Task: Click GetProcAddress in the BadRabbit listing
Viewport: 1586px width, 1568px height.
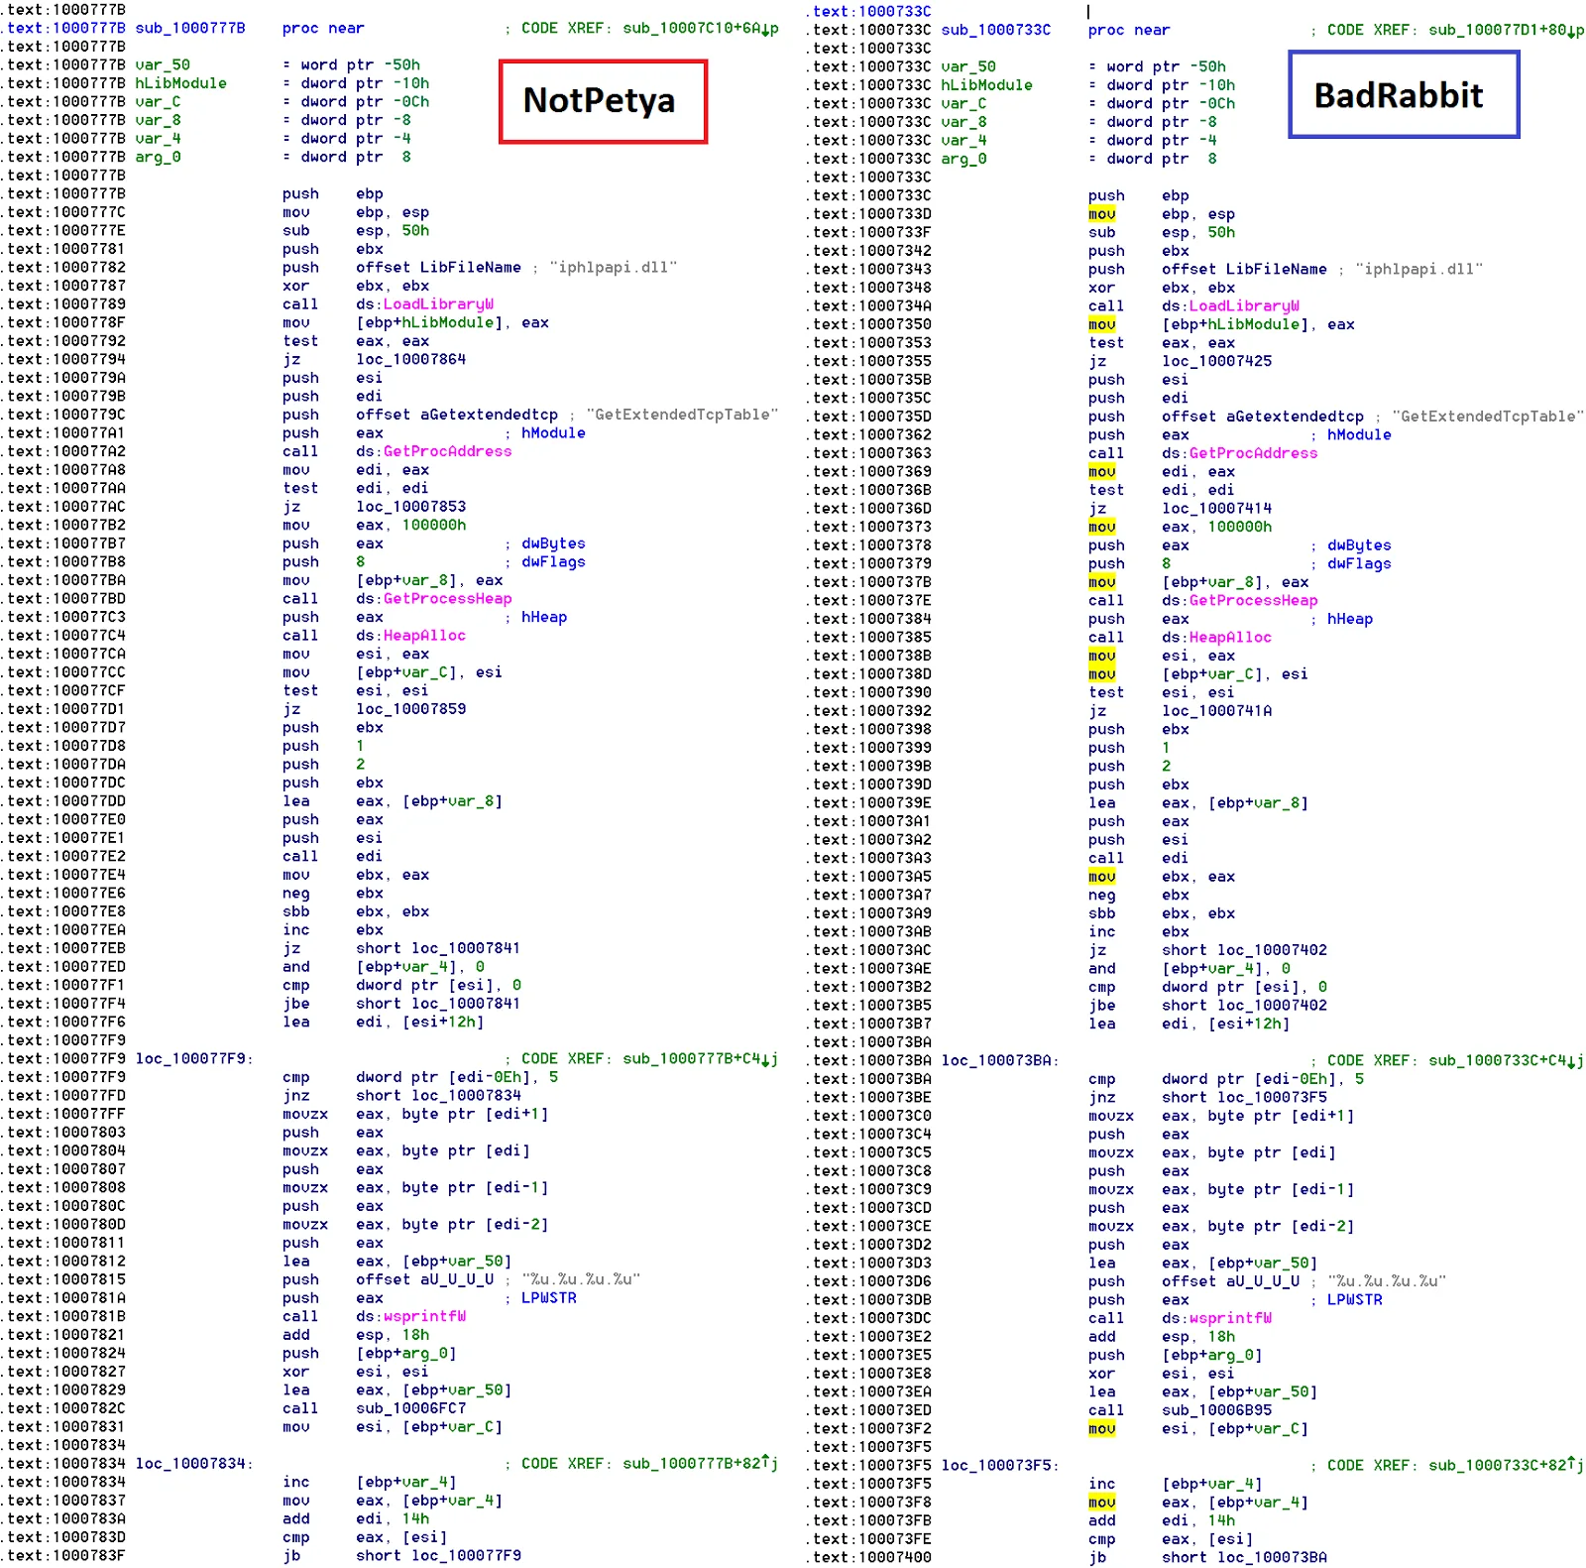Action: click(x=1254, y=453)
